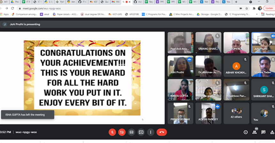The width and height of the screenshot is (275, 143).
Task: Open the three-dot more options menu
Action: [x=150, y=132]
